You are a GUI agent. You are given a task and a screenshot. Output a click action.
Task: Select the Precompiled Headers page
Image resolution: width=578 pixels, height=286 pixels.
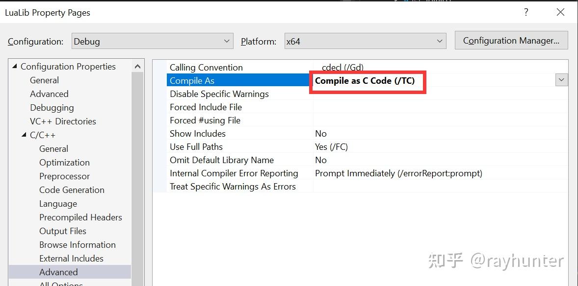(x=80, y=217)
